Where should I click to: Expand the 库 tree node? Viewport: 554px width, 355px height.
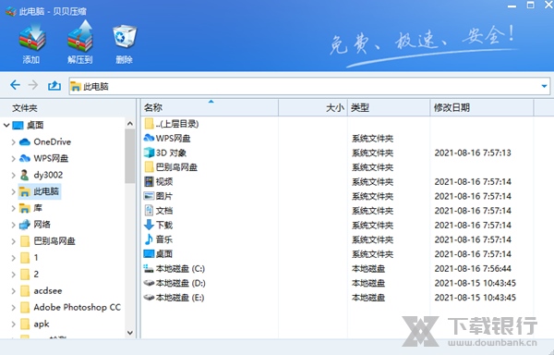(x=14, y=208)
